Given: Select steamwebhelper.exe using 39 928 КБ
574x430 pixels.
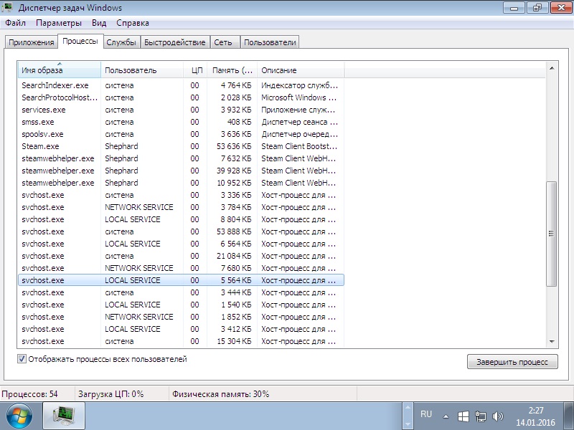Looking at the screenshot, I should [x=181, y=171].
